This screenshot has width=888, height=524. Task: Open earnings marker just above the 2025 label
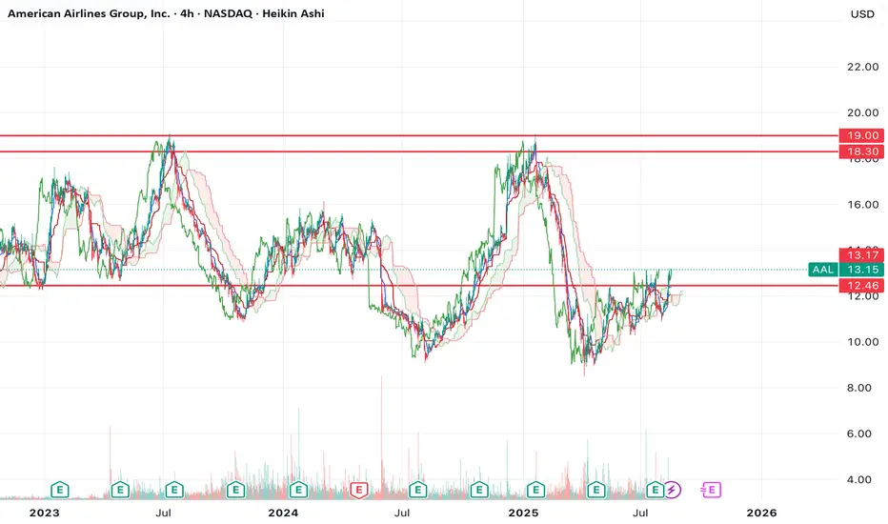pos(535,490)
